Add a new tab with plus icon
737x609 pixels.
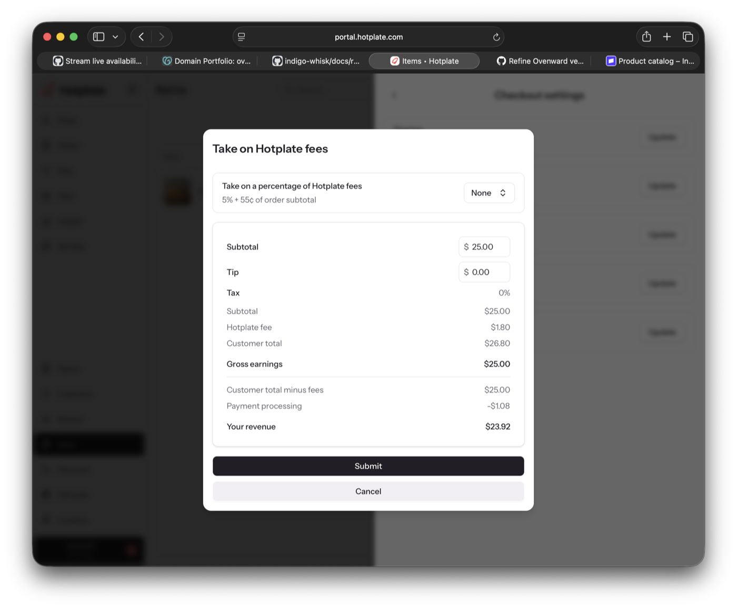click(667, 36)
